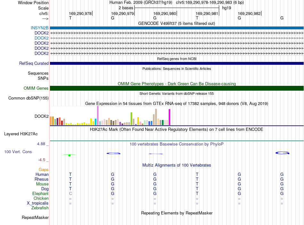Click the X_tropicalis species label
Screen dimensions: 304x225
(x=38, y=203)
